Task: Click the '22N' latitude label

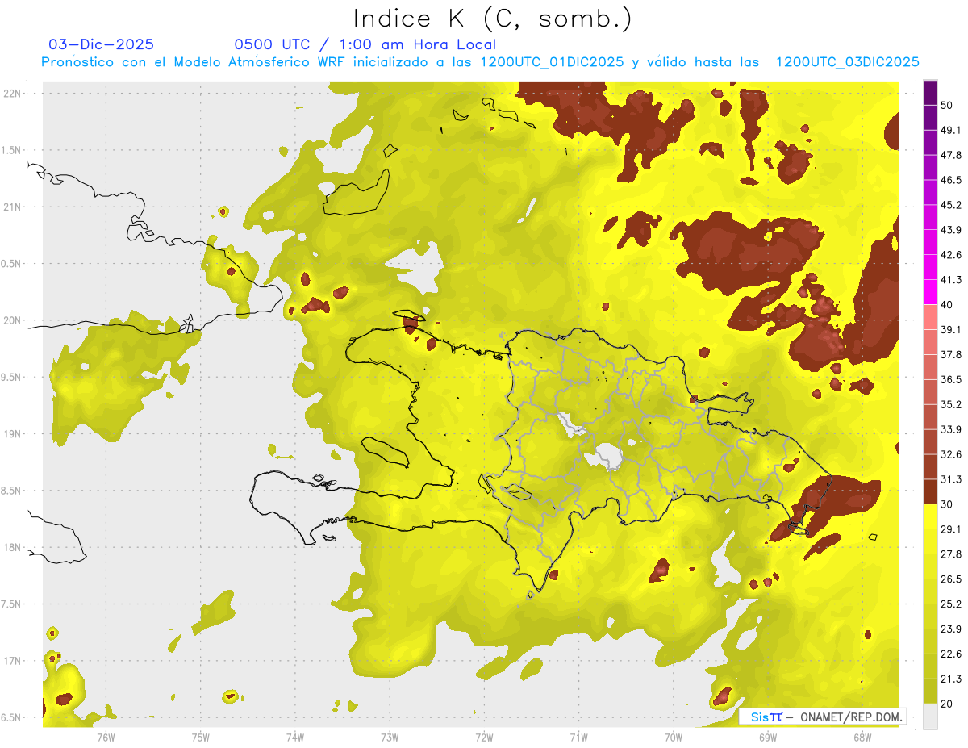Action: [x=12, y=93]
